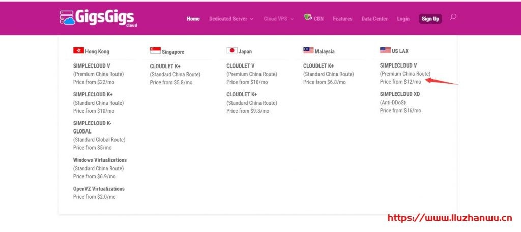
Task: Open Japan CLOUDLET V plan
Action: (241, 66)
